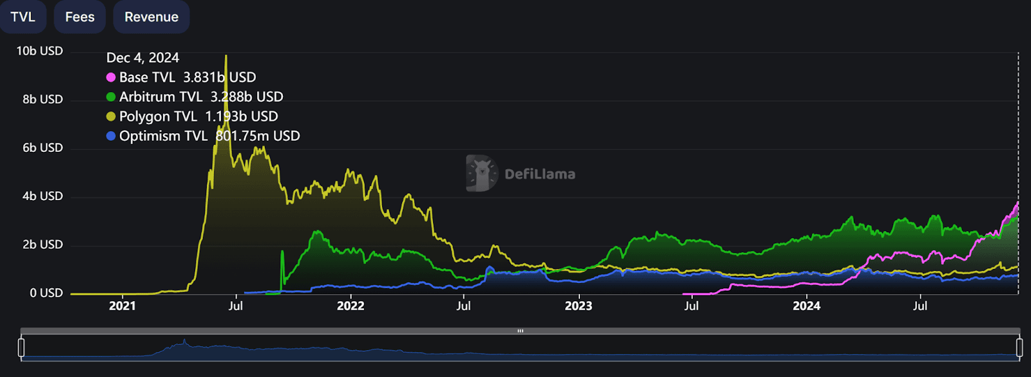1031x377 pixels.
Task: Grab the right range slider handle
Action: [x=1019, y=347]
